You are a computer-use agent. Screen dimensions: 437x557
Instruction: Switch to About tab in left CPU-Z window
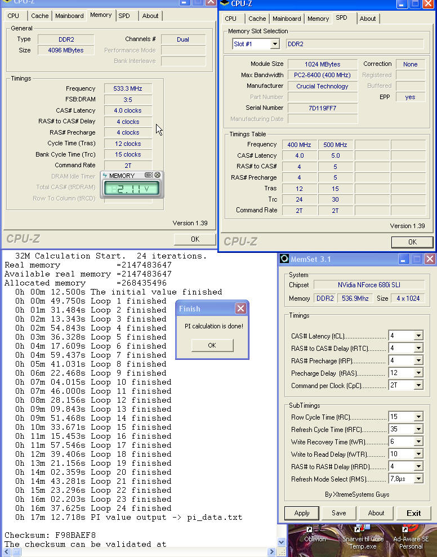tap(150, 16)
